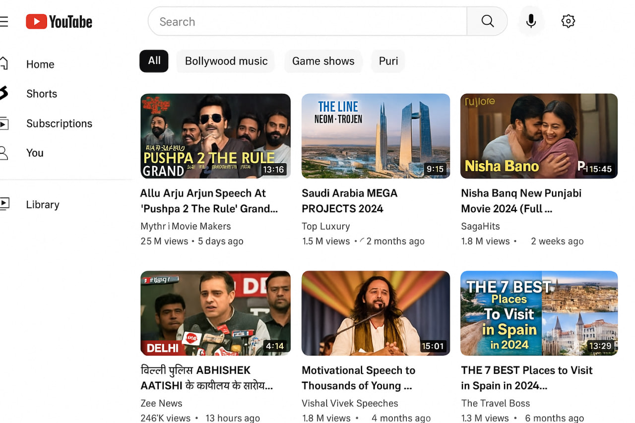Click the Home icon in sidebar
The width and height of the screenshot is (635, 423).
pyautogui.click(x=3, y=63)
